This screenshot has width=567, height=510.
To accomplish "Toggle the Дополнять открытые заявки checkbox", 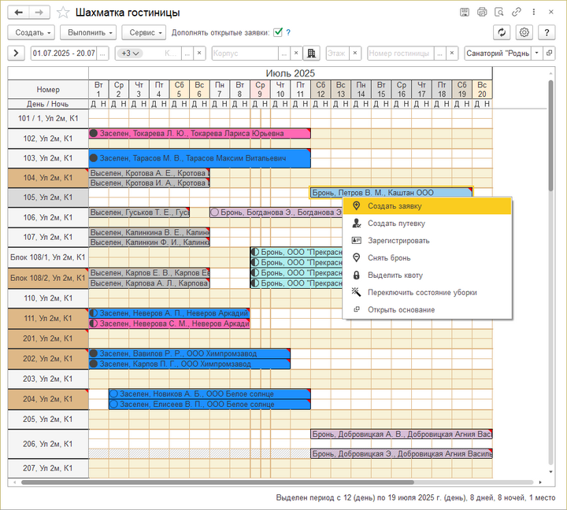I will 278,32.
